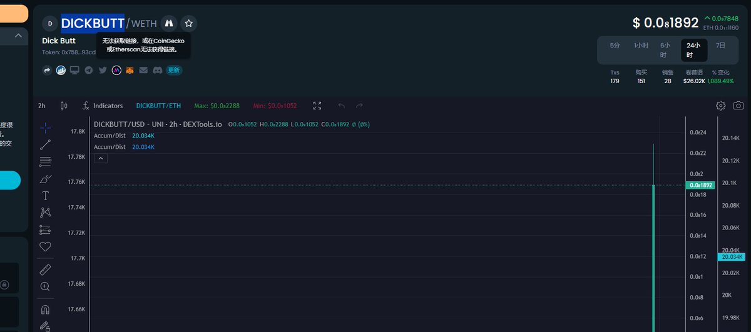Select the 24小时 timeframe tab
751x332 pixels.
pyautogui.click(x=693, y=50)
